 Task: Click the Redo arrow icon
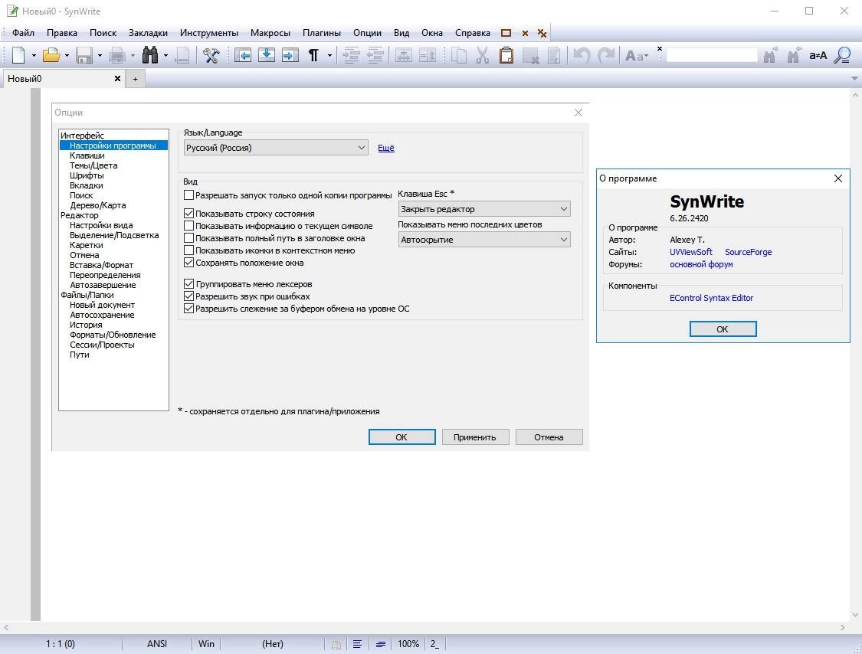[x=606, y=55]
